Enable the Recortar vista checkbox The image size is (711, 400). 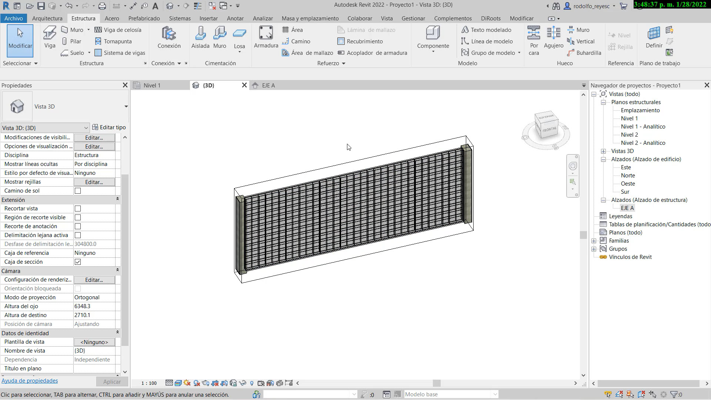[78, 209]
